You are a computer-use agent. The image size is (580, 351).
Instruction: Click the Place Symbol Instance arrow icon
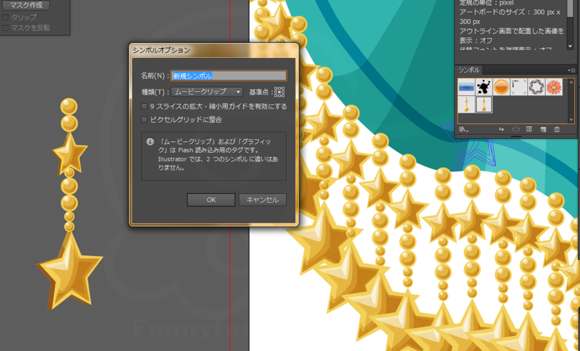[502, 129]
